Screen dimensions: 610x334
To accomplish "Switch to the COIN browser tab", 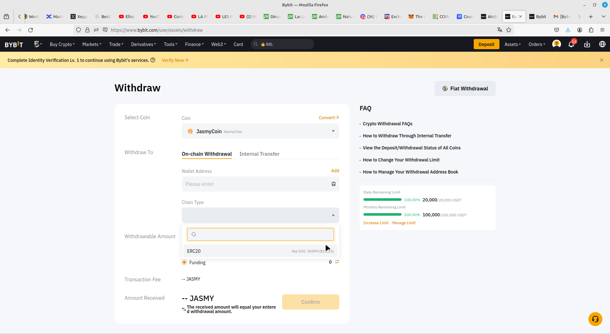I will click(441, 16).
